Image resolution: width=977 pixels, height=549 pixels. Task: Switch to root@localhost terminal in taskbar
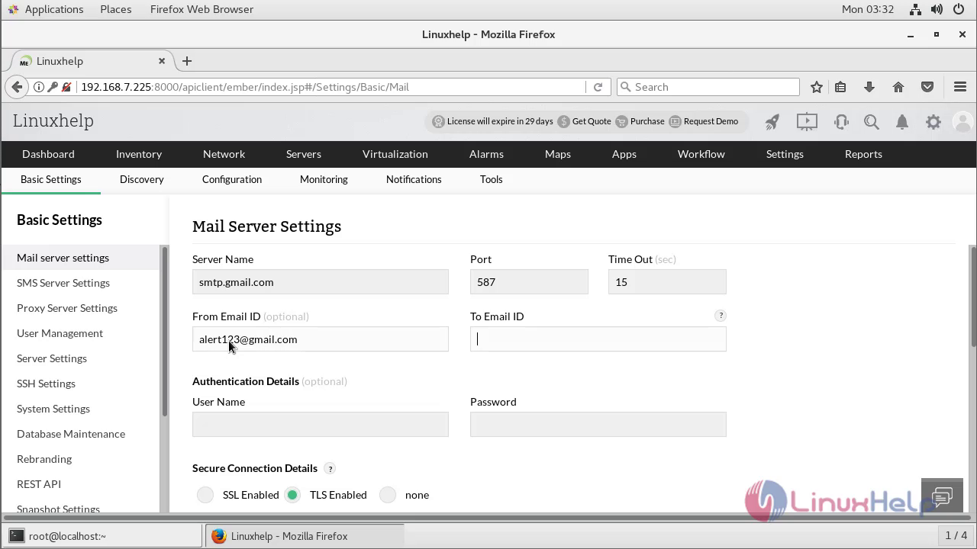coord(102,536)
